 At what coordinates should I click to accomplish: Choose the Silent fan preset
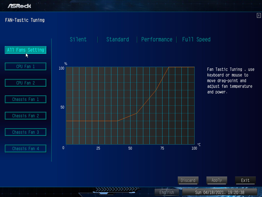[x=78, y=39]
